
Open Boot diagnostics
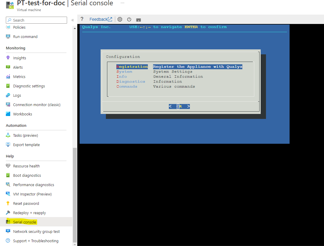pyautogui.click(x=27, y=175)
